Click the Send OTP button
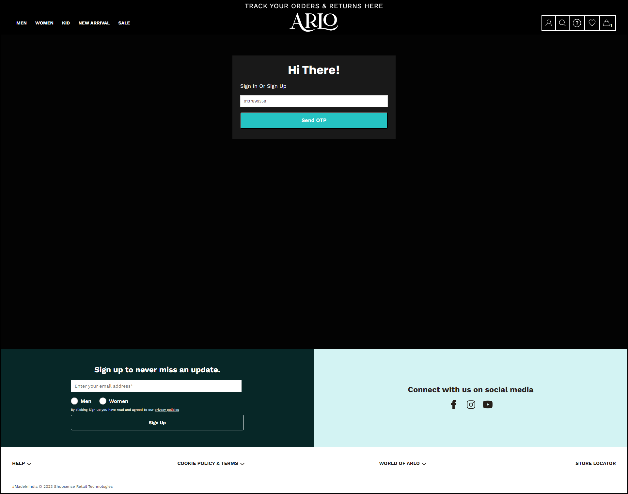 tap(314, 120)
